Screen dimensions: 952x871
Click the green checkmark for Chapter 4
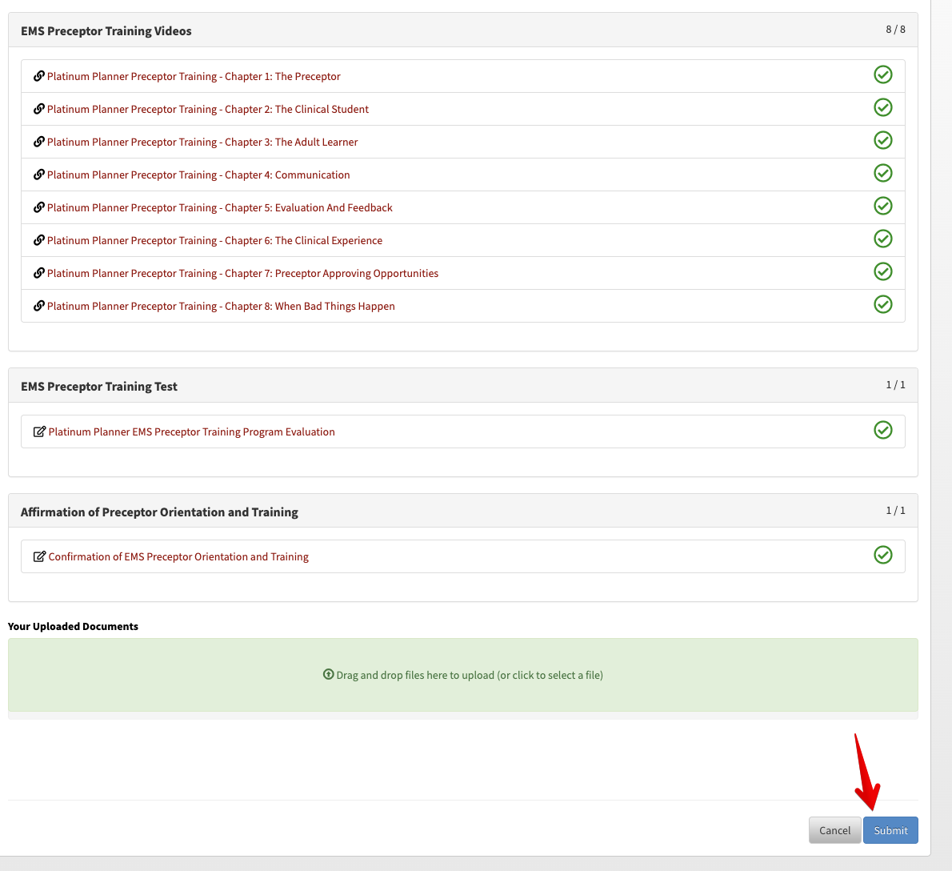coord(882,173)
